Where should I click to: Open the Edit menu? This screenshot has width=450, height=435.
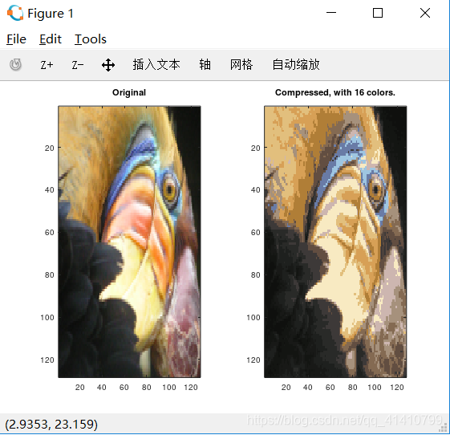pos(51,39)
